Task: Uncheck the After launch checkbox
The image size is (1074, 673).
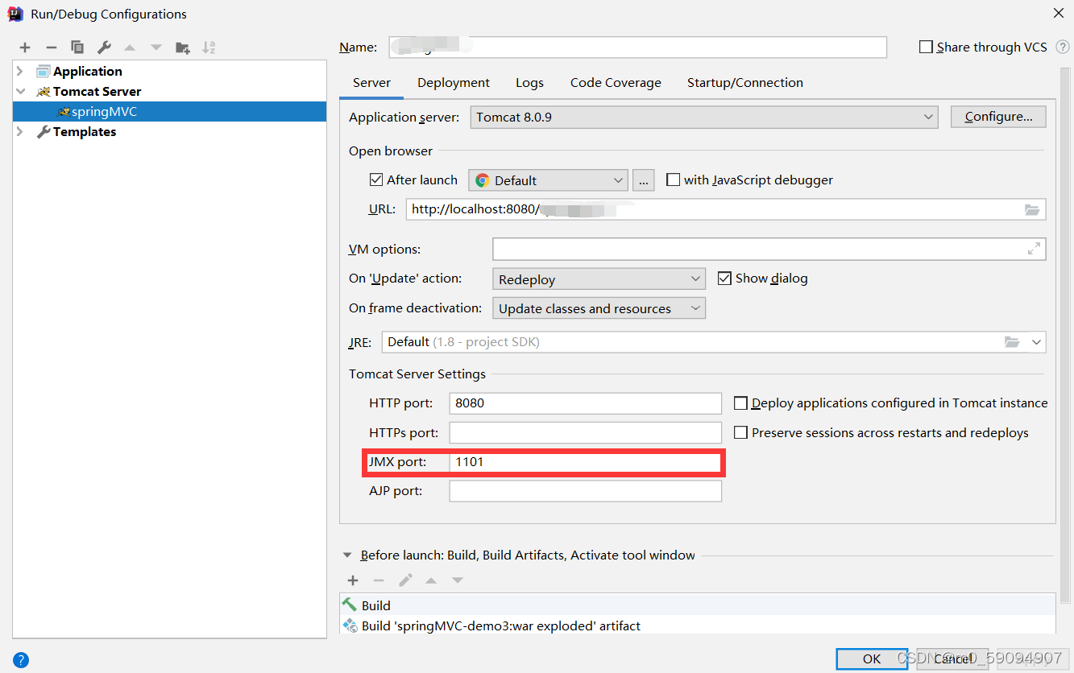Action: (x=375, y=180)
